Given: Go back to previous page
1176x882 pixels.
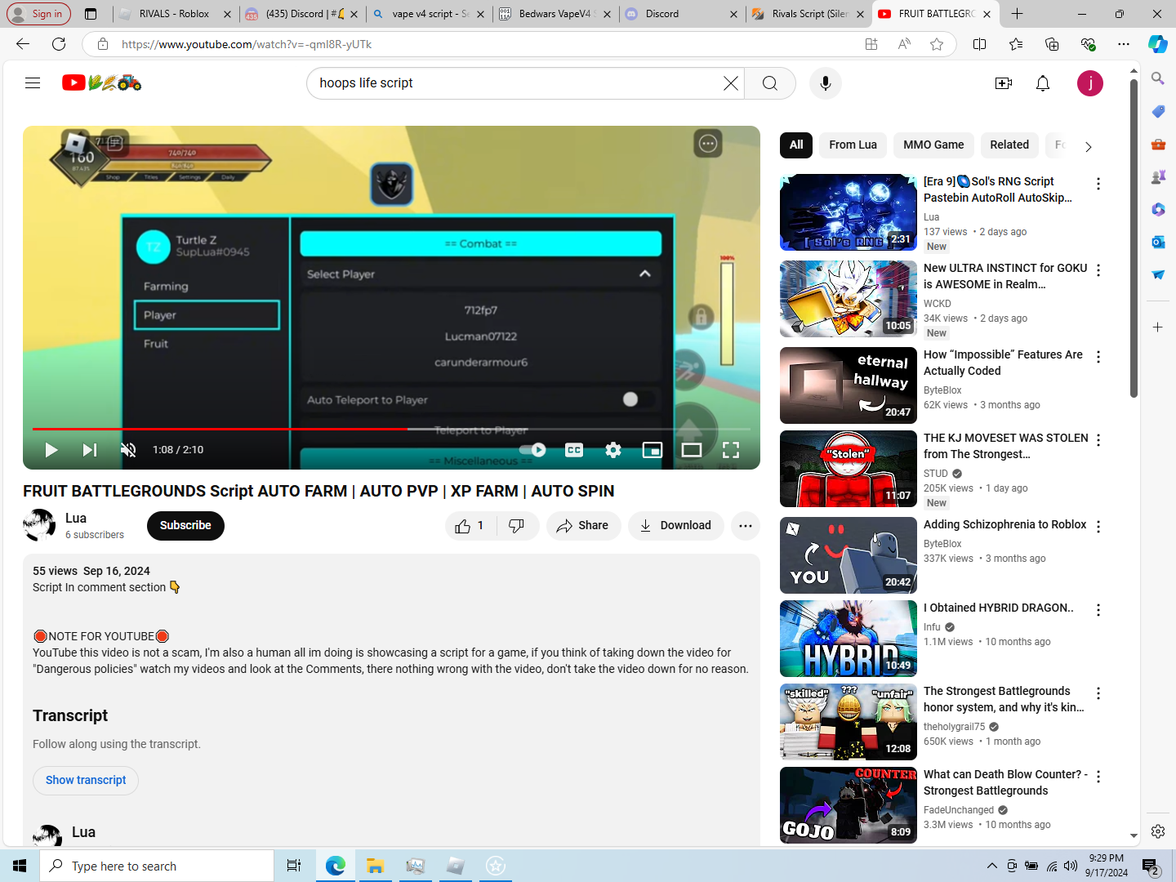Looking at the screenshot, I should tap(23, 44).
